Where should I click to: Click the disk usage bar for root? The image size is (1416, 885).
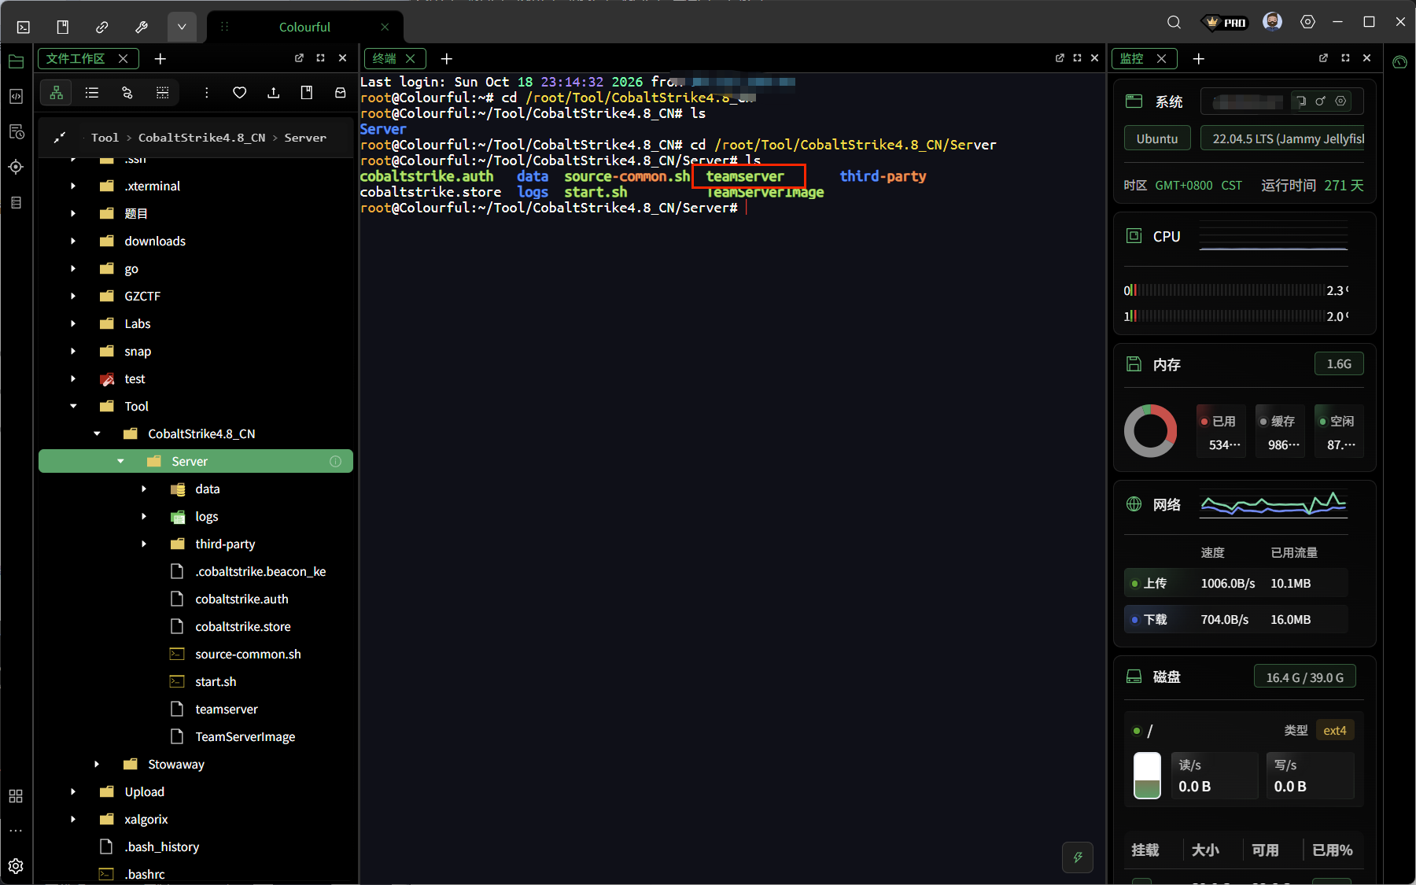click(x=1147, y=776)
